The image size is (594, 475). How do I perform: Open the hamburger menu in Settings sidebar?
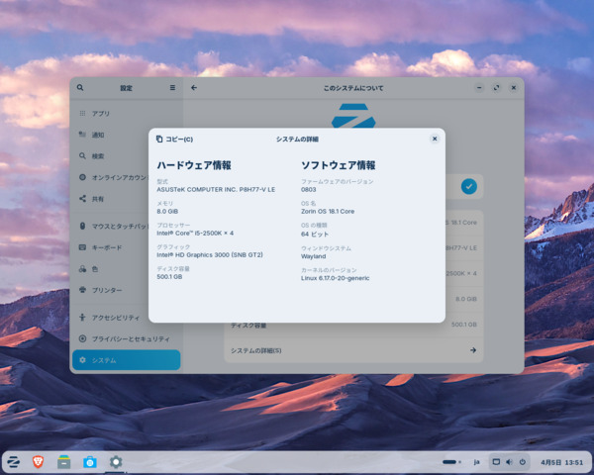(172, 87)
